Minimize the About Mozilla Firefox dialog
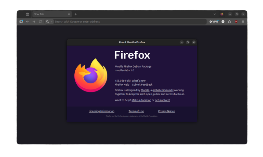This screenshot has width=263, height=157. [181, 42]
